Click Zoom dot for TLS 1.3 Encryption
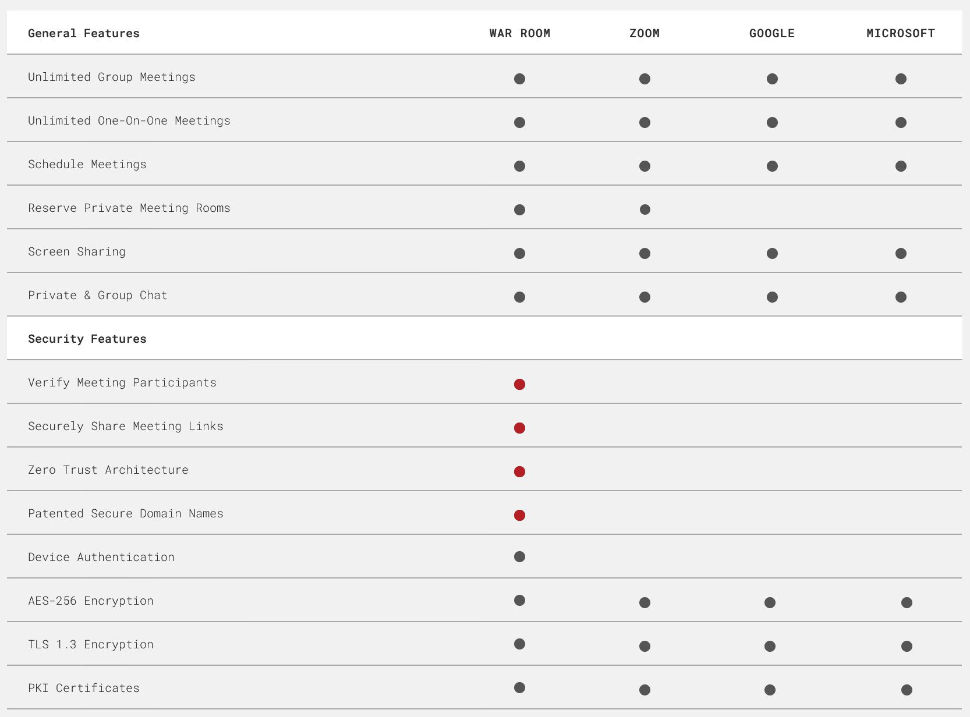970x717 pixels. [x=645, y=646]
